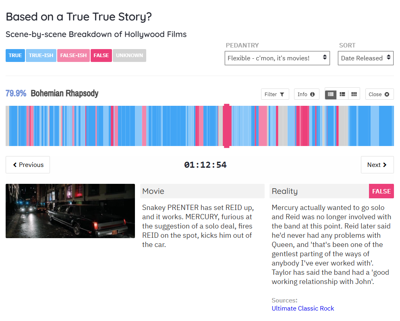Click the limousine scene thumbnail
This screenshot has height=321, width=400.
point(70,211)
